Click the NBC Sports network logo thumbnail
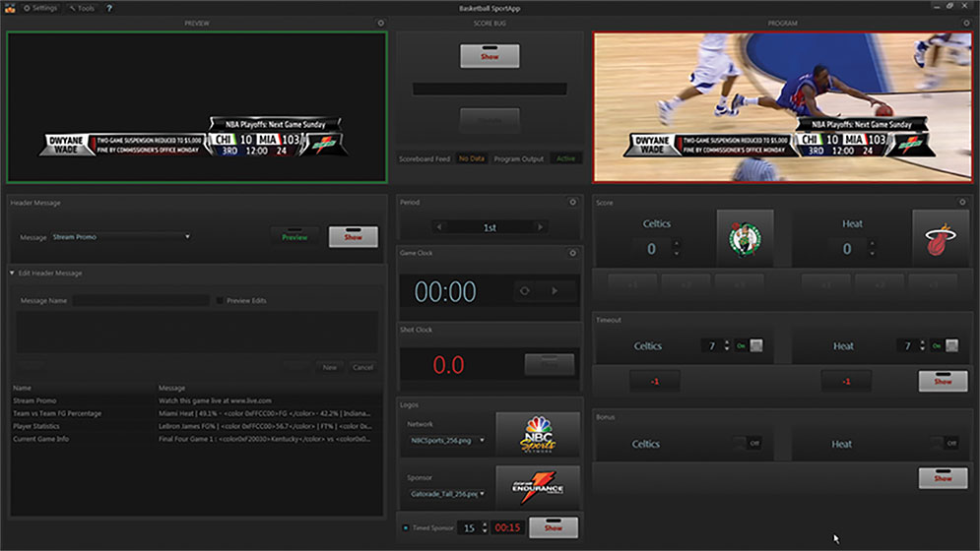Image resolution: width=980 pixels, height=551 pixels. pyautogui.click(x=537, y=434)
